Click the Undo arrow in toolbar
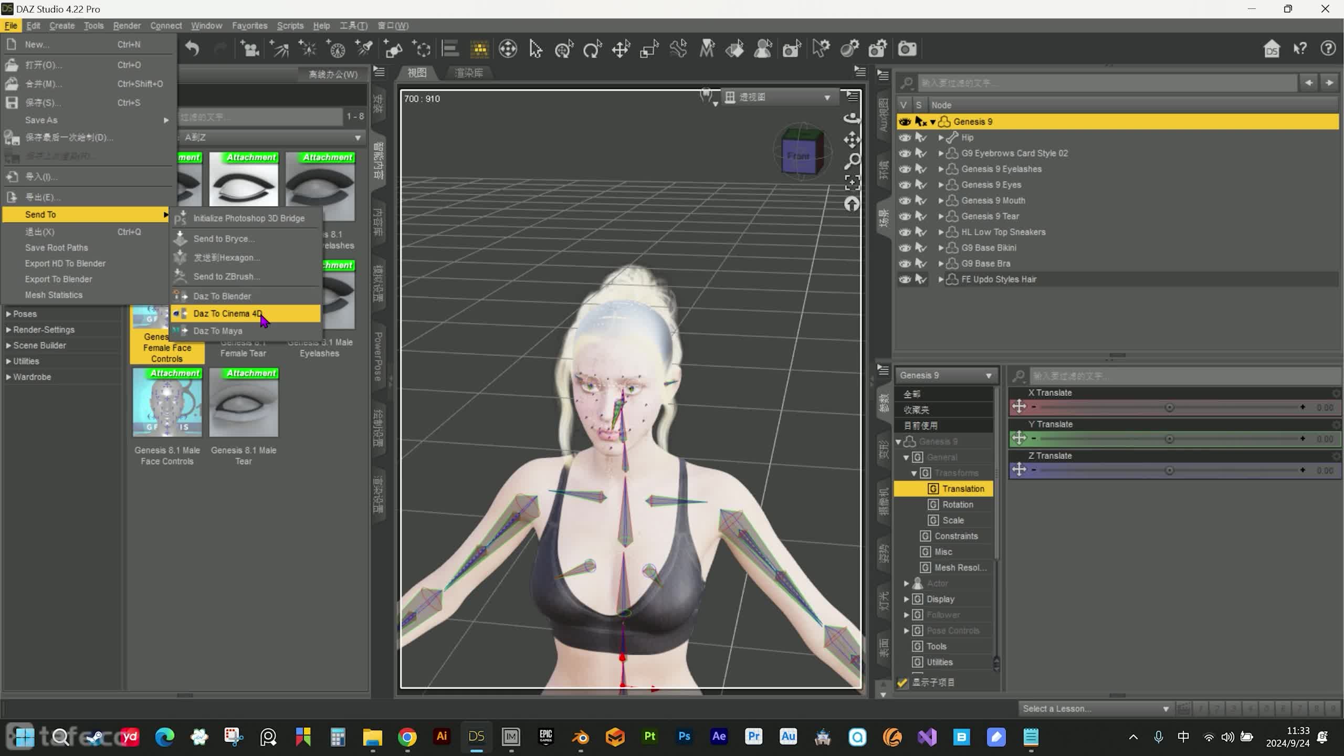1344x756 pixels. pos(192,49)
